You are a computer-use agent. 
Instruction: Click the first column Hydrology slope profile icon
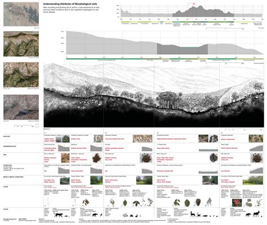tap(64, 170)
